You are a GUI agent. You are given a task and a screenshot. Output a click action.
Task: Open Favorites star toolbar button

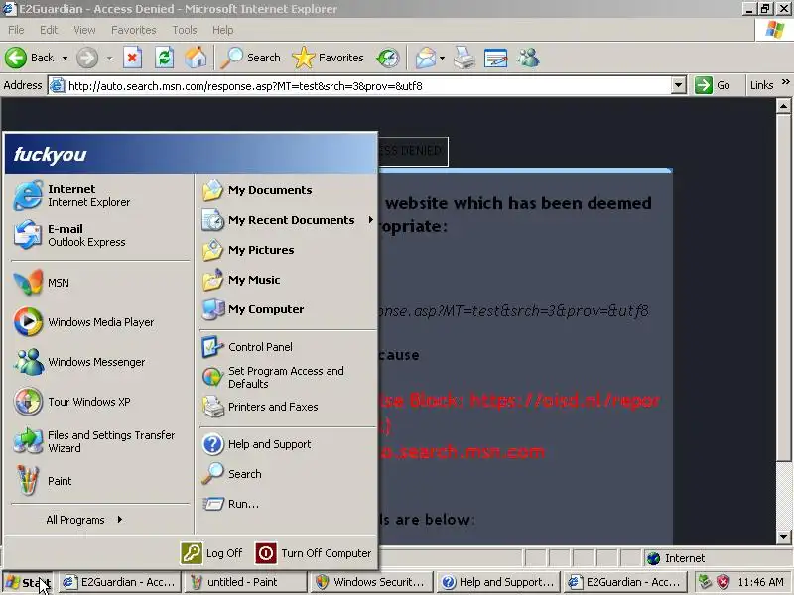pos(329,58)
